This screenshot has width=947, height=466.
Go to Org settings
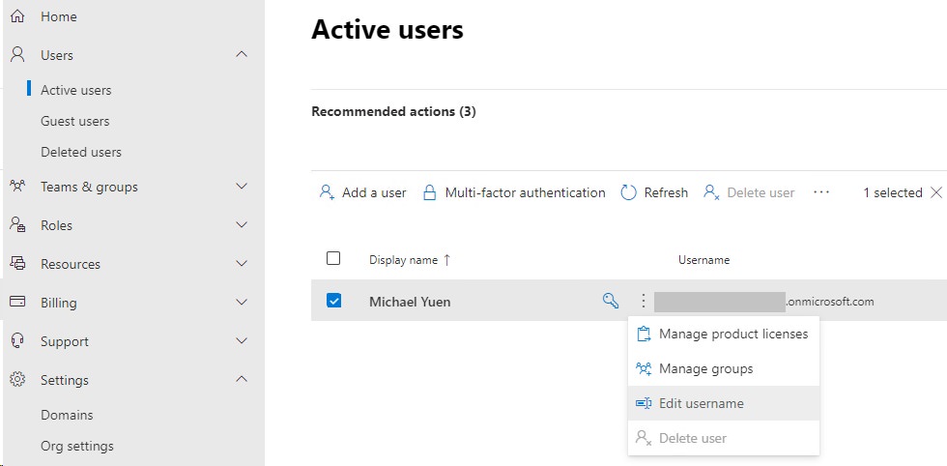(x=76, y=446)
